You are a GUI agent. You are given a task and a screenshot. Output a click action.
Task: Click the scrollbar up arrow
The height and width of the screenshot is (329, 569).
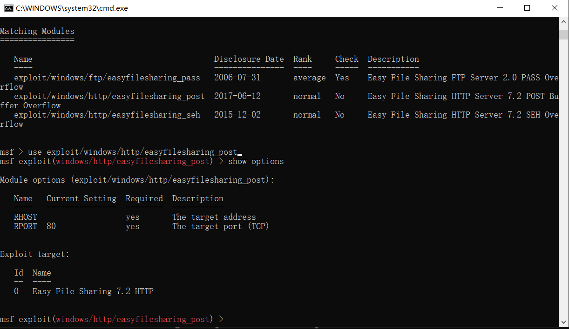(563, 22)
